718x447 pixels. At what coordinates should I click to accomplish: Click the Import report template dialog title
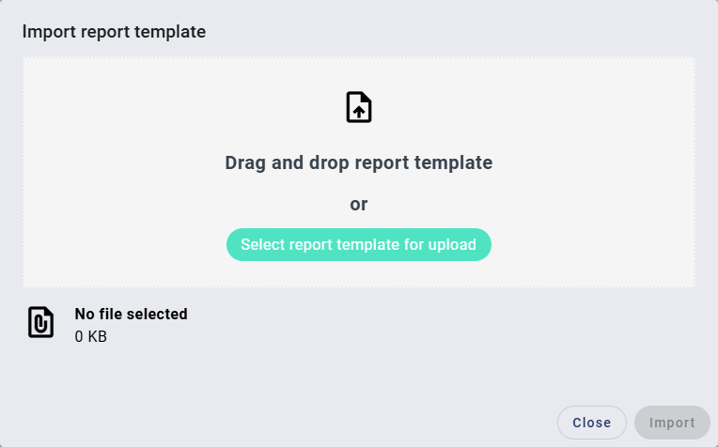114,32
